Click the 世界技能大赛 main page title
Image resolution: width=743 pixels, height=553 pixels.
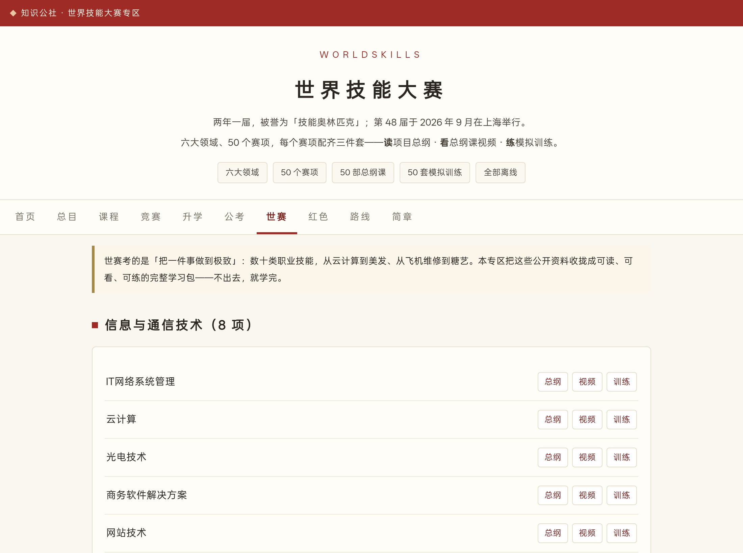369,90
